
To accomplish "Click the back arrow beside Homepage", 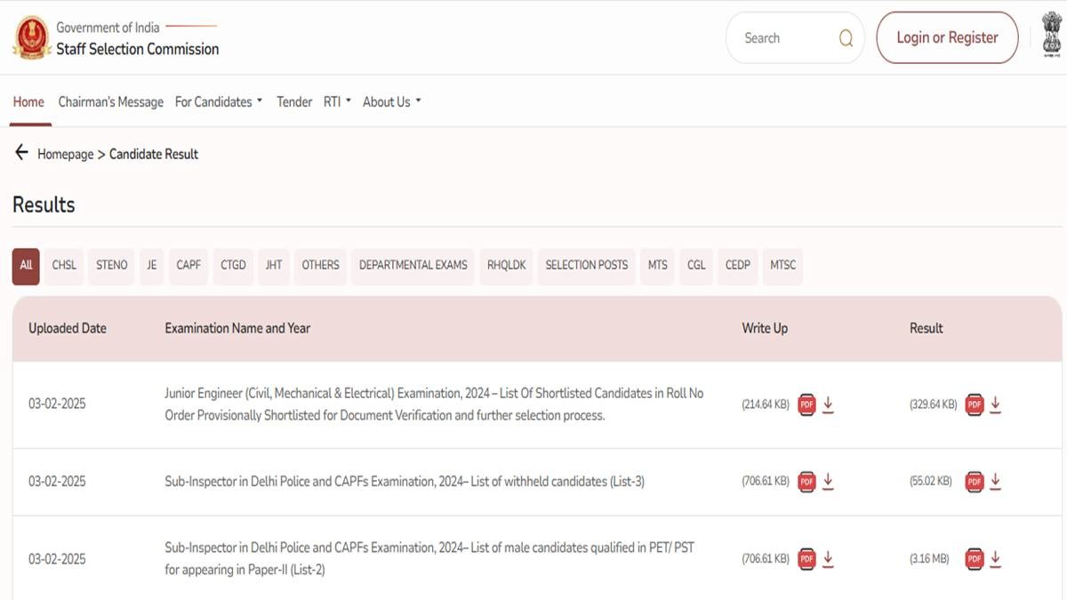I will tap(21, 153).
